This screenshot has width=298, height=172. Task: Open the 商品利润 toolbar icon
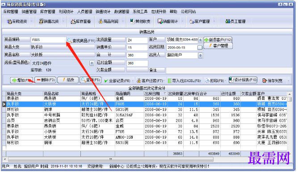tap(101, 21)
